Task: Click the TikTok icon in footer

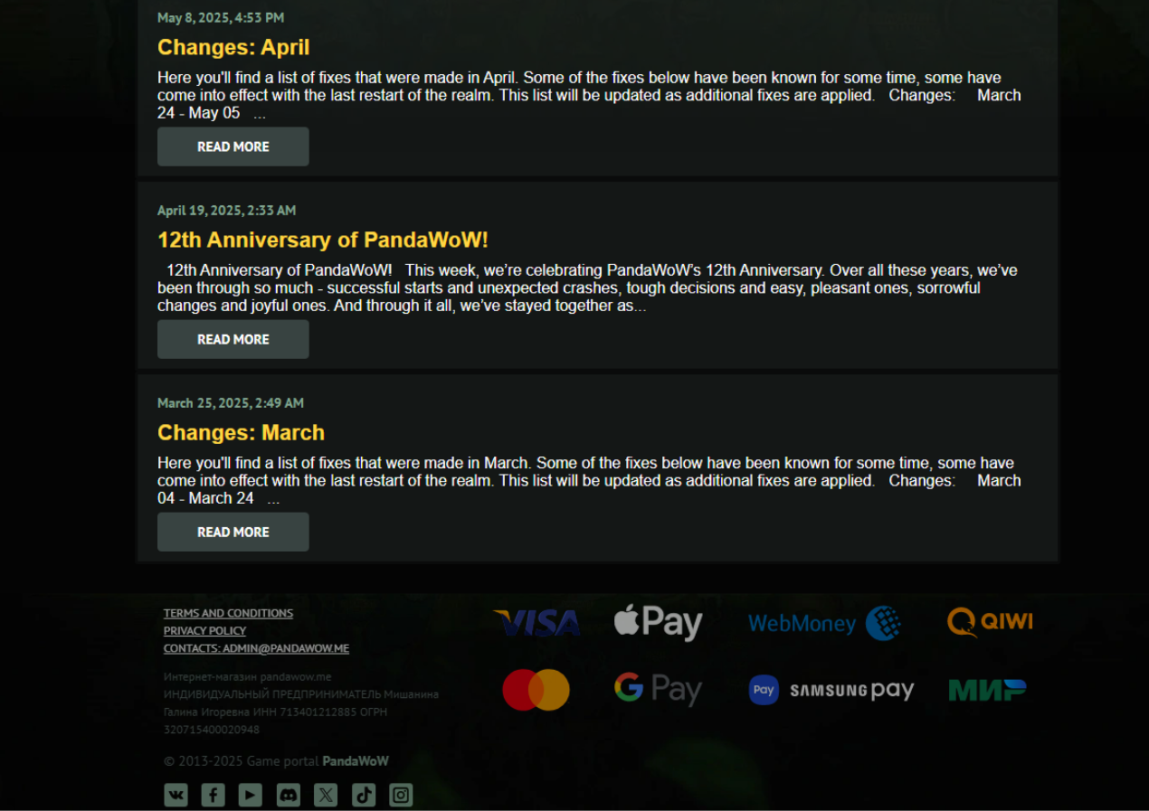Action: (364, 795)
